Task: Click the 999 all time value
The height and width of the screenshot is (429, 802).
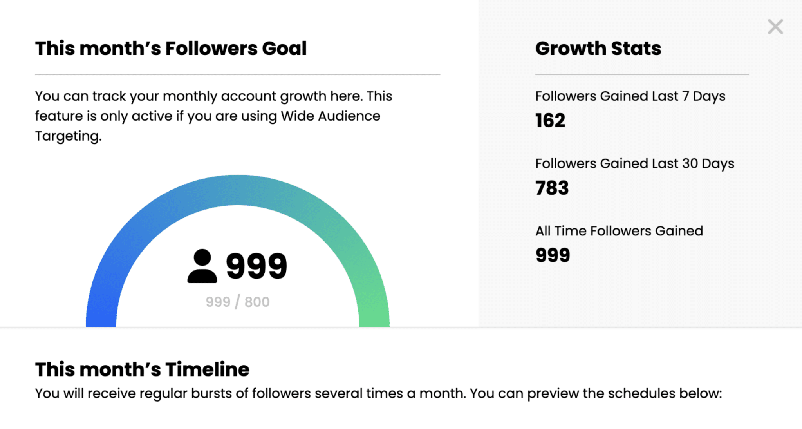Action: (x=553, y=255)
